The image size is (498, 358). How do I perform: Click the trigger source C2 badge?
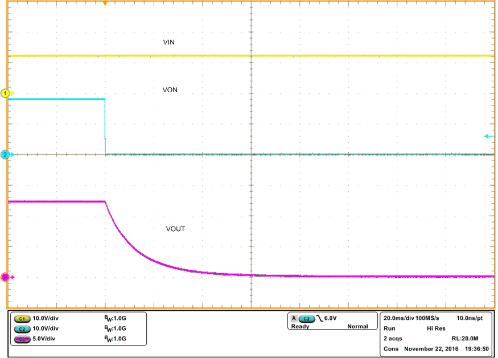point(307,318)
